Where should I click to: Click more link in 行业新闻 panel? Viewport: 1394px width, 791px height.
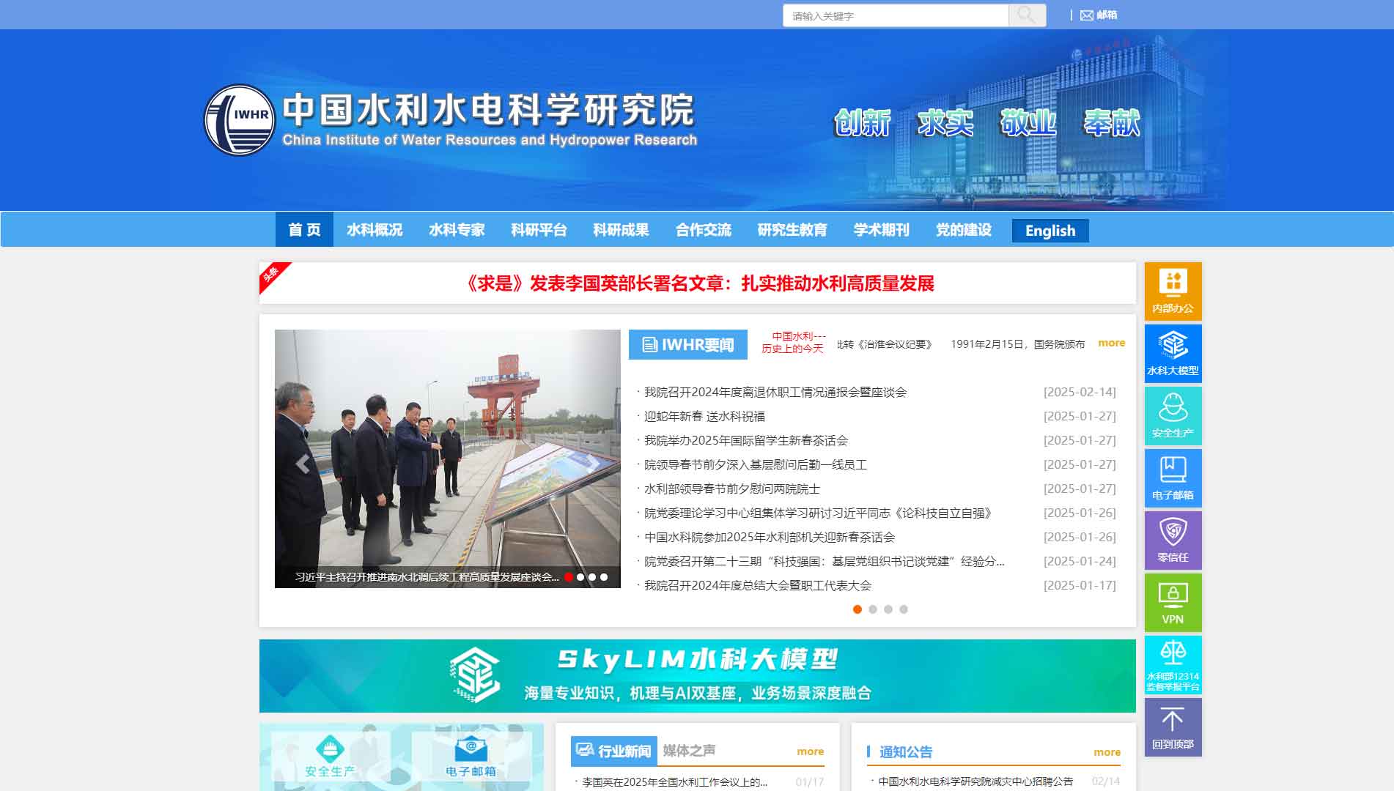pos(810,751)
